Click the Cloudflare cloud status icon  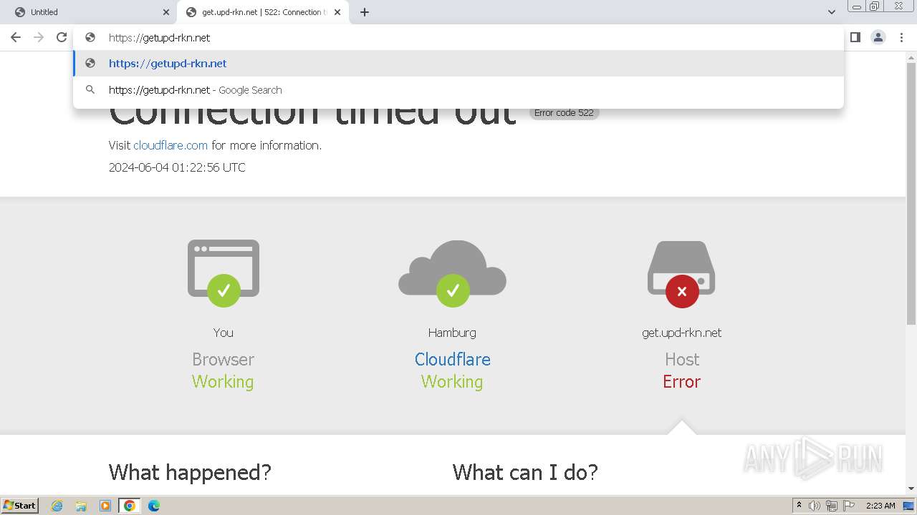[x=452, y=273]
